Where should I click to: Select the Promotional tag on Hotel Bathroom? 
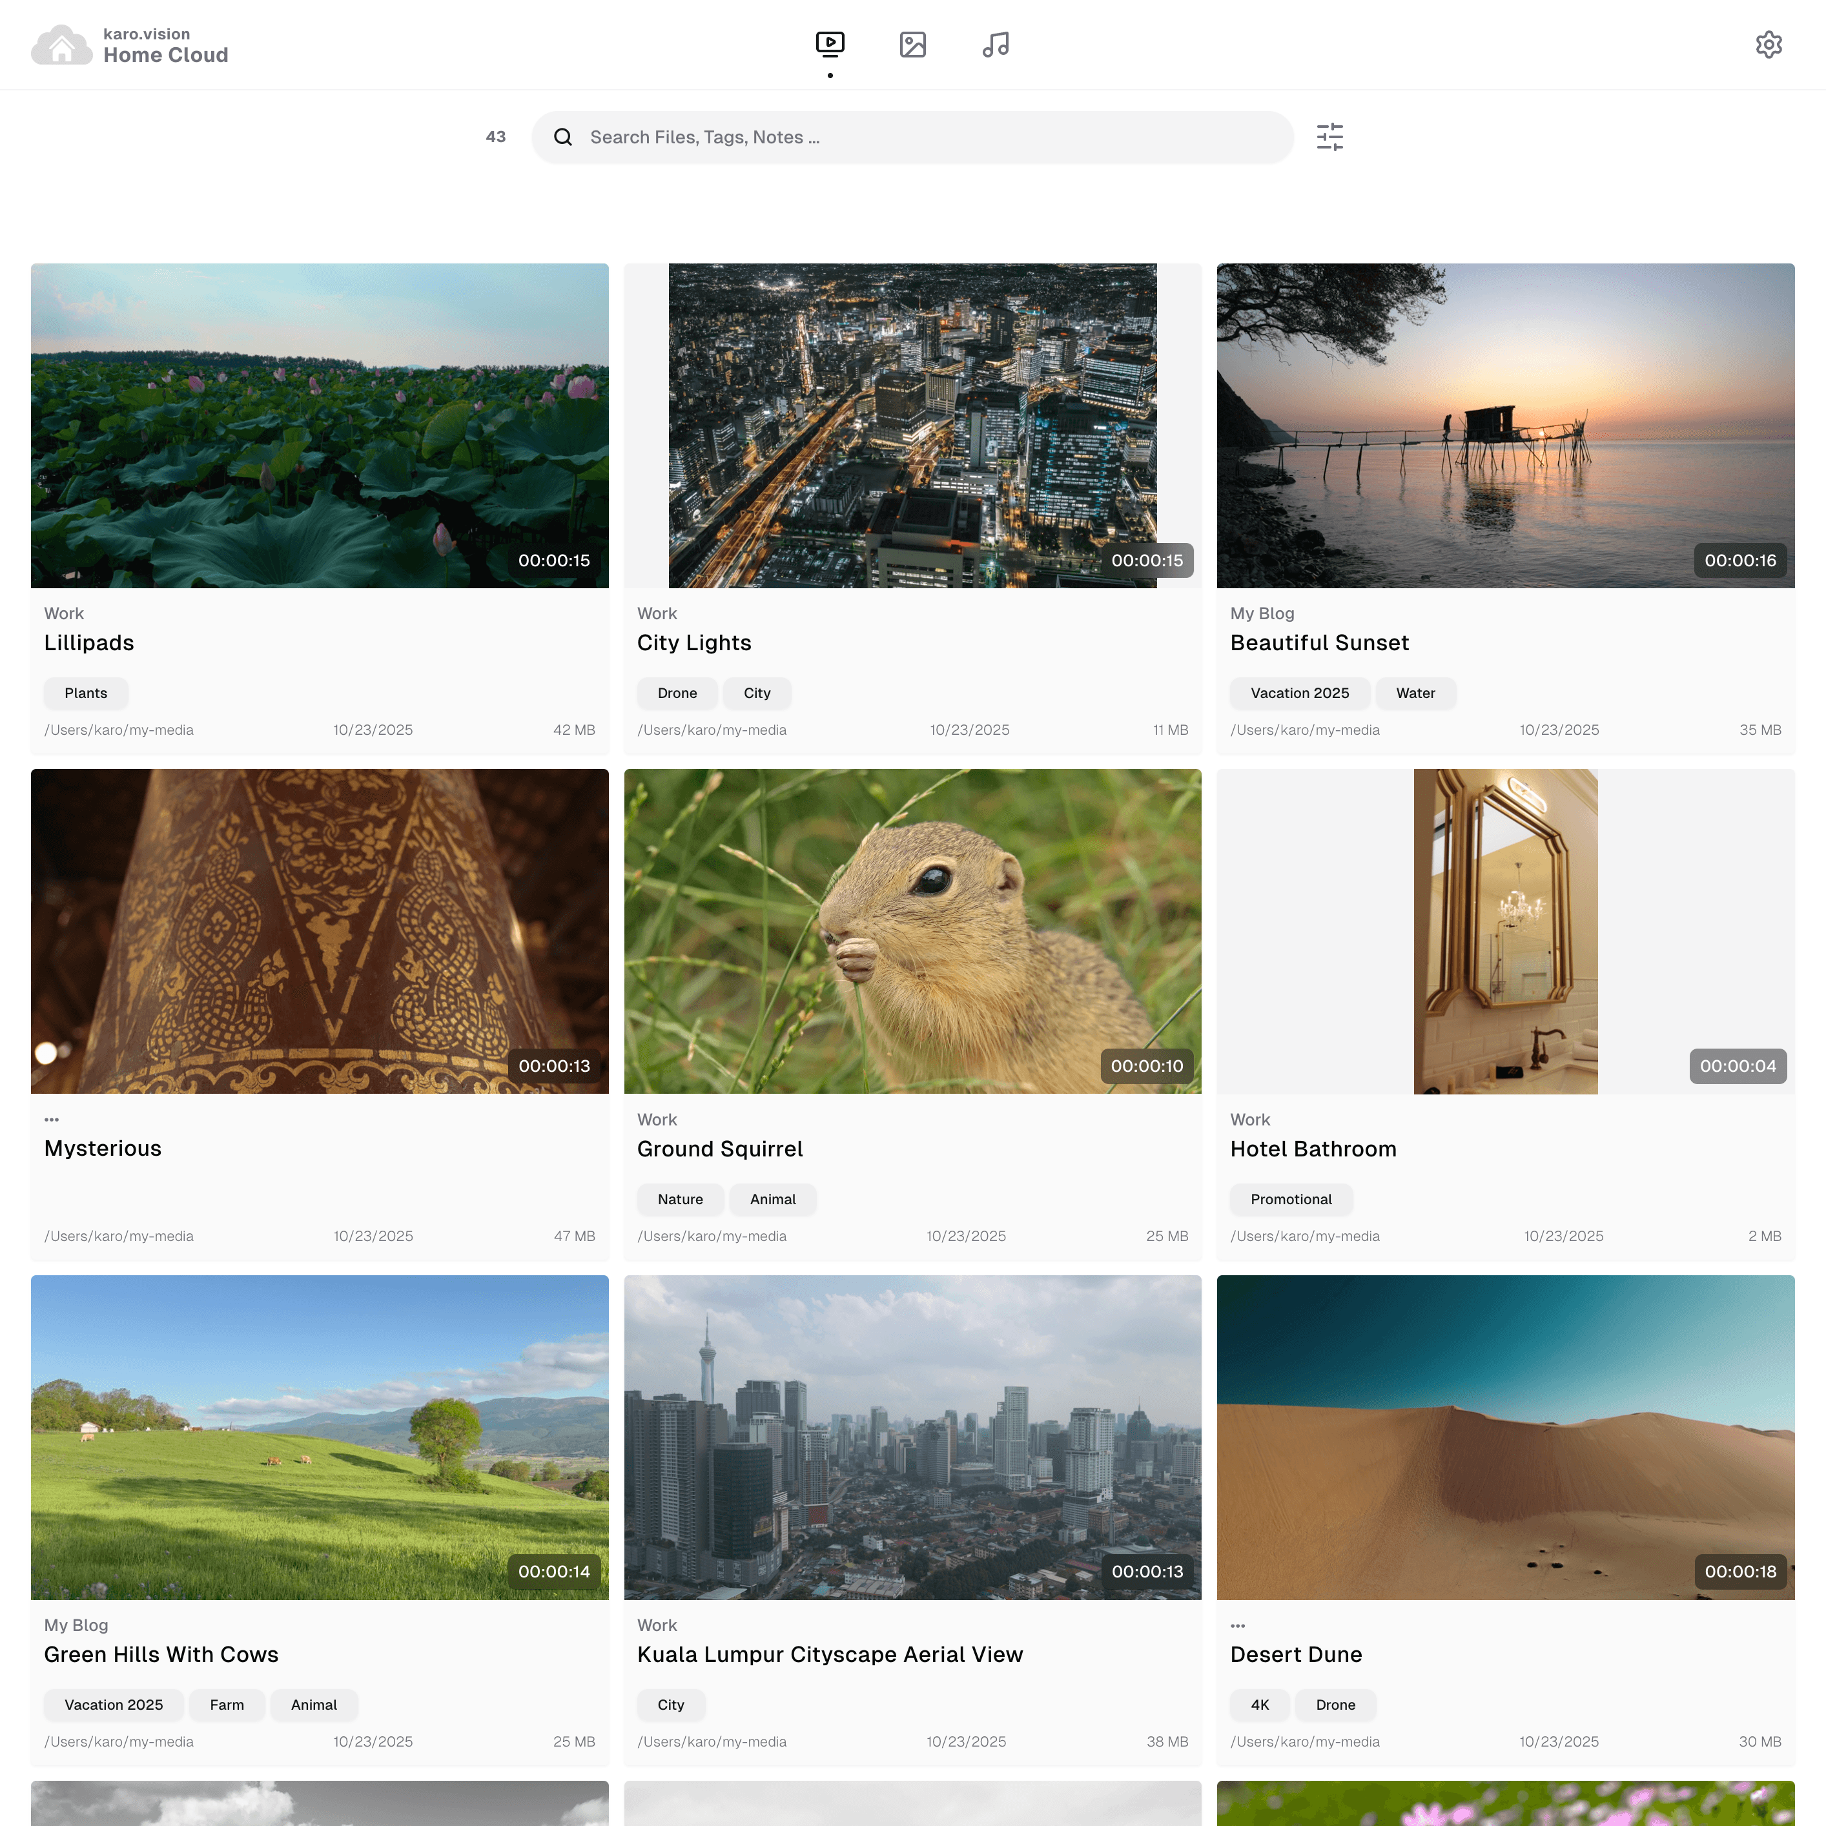click(1291, 1200)
